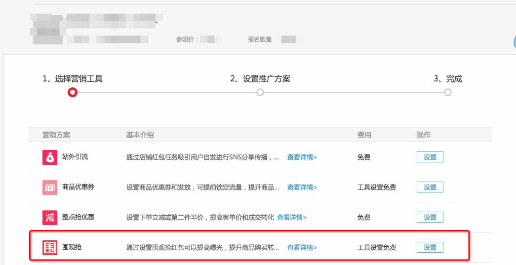Select step 1 circle 选择营销工具
Image resolution: width=516 pixels, height=265 pixels.
[x=73, y=92]
